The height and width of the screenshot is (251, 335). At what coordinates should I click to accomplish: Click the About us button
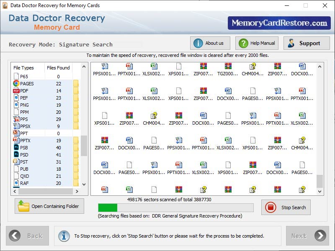click(x=210, y=43)
